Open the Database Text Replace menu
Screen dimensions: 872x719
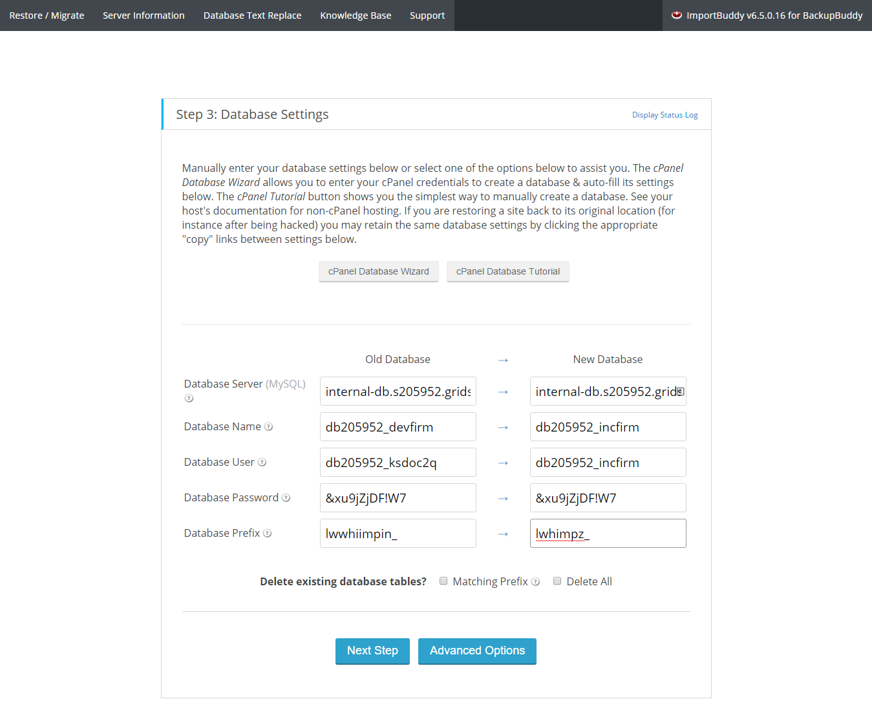(x=252, y=16)
